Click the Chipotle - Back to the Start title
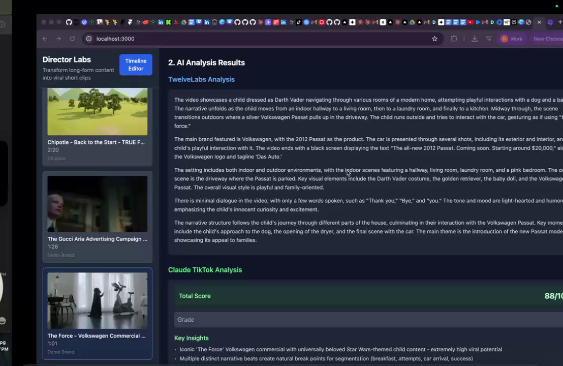This screenshot has height=366, width=563. [96, 142]
